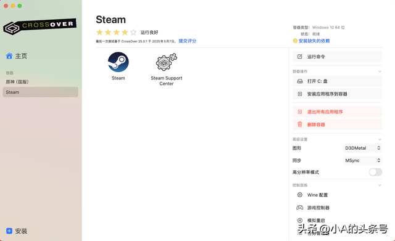
Task: Click the 提交评分 link
Action: click(x=187, y=41)
